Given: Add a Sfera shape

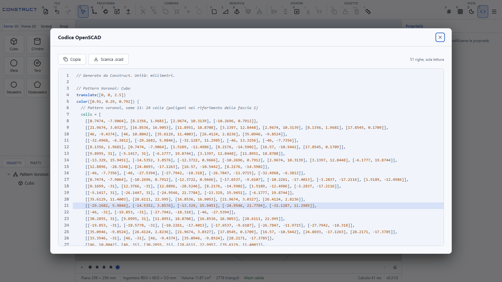Looking at the screenshot, I should (14, 66).
